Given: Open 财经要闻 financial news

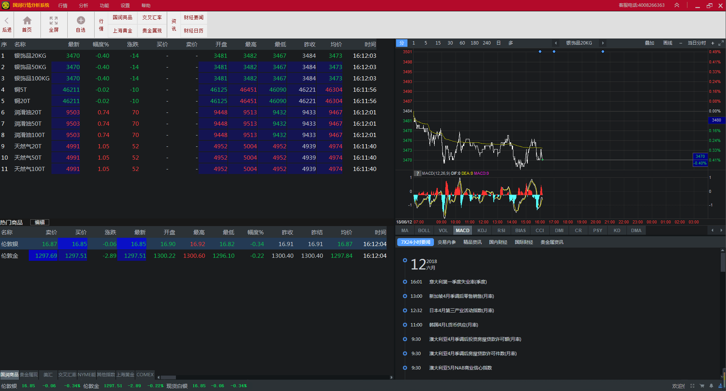Looking at the screenshot, I should (x=194, y=18).
